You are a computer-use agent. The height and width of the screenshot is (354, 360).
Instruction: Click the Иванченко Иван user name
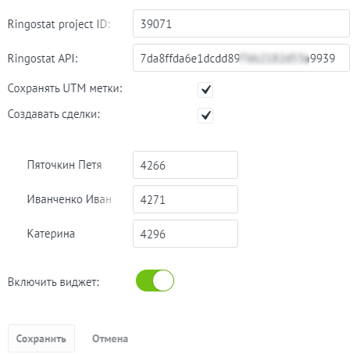[70, 199]
